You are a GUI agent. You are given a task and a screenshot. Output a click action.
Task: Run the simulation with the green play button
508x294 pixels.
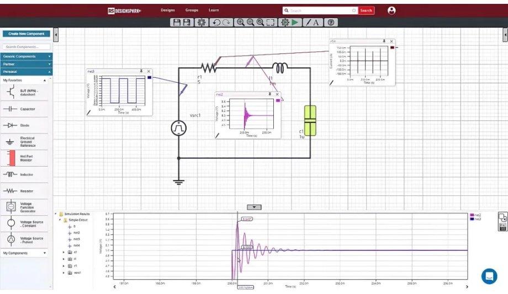[295, 23]
